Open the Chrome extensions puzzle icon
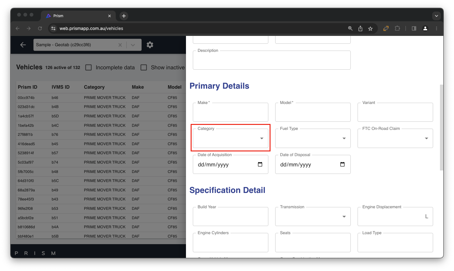 point(397,28)
